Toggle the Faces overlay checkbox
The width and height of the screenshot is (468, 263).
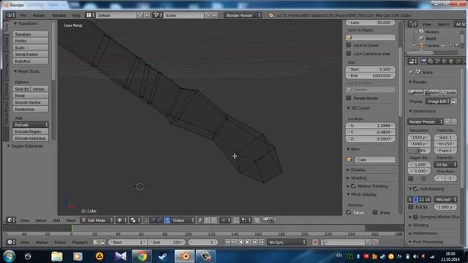[x=349, y=212]
